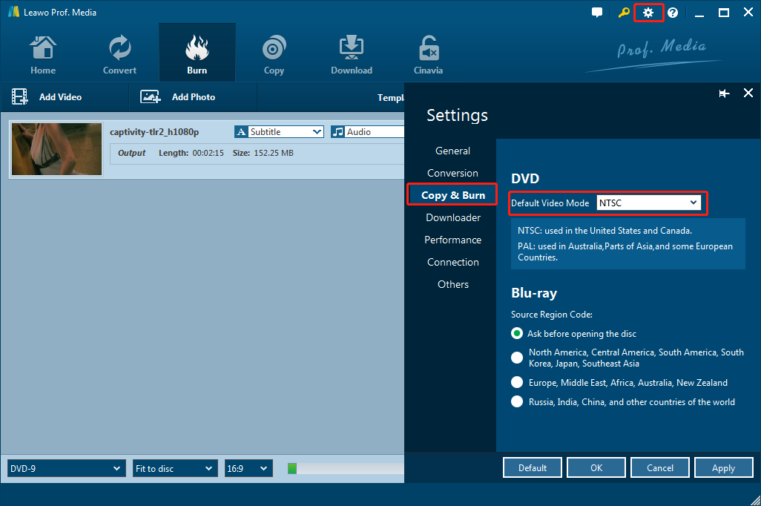Expand the Subtitle dropdown
The width and height of the screenshot is (761, 506).
click(280, 132)
